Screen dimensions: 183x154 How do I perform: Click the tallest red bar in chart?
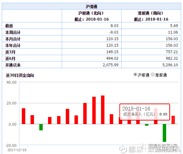pos(103,110)
